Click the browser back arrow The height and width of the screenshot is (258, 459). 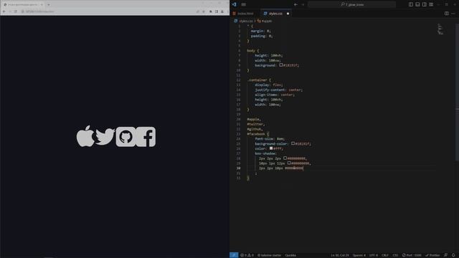click(x=4, y=11)
